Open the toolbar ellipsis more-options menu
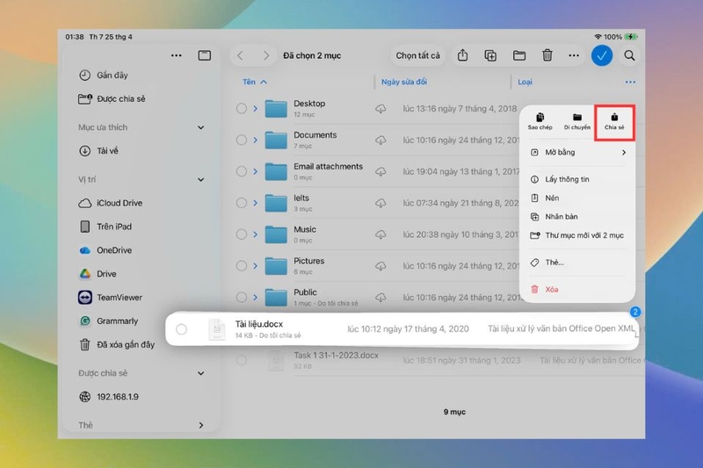Viewport: 703px width, 468px height. click(574, 55)
